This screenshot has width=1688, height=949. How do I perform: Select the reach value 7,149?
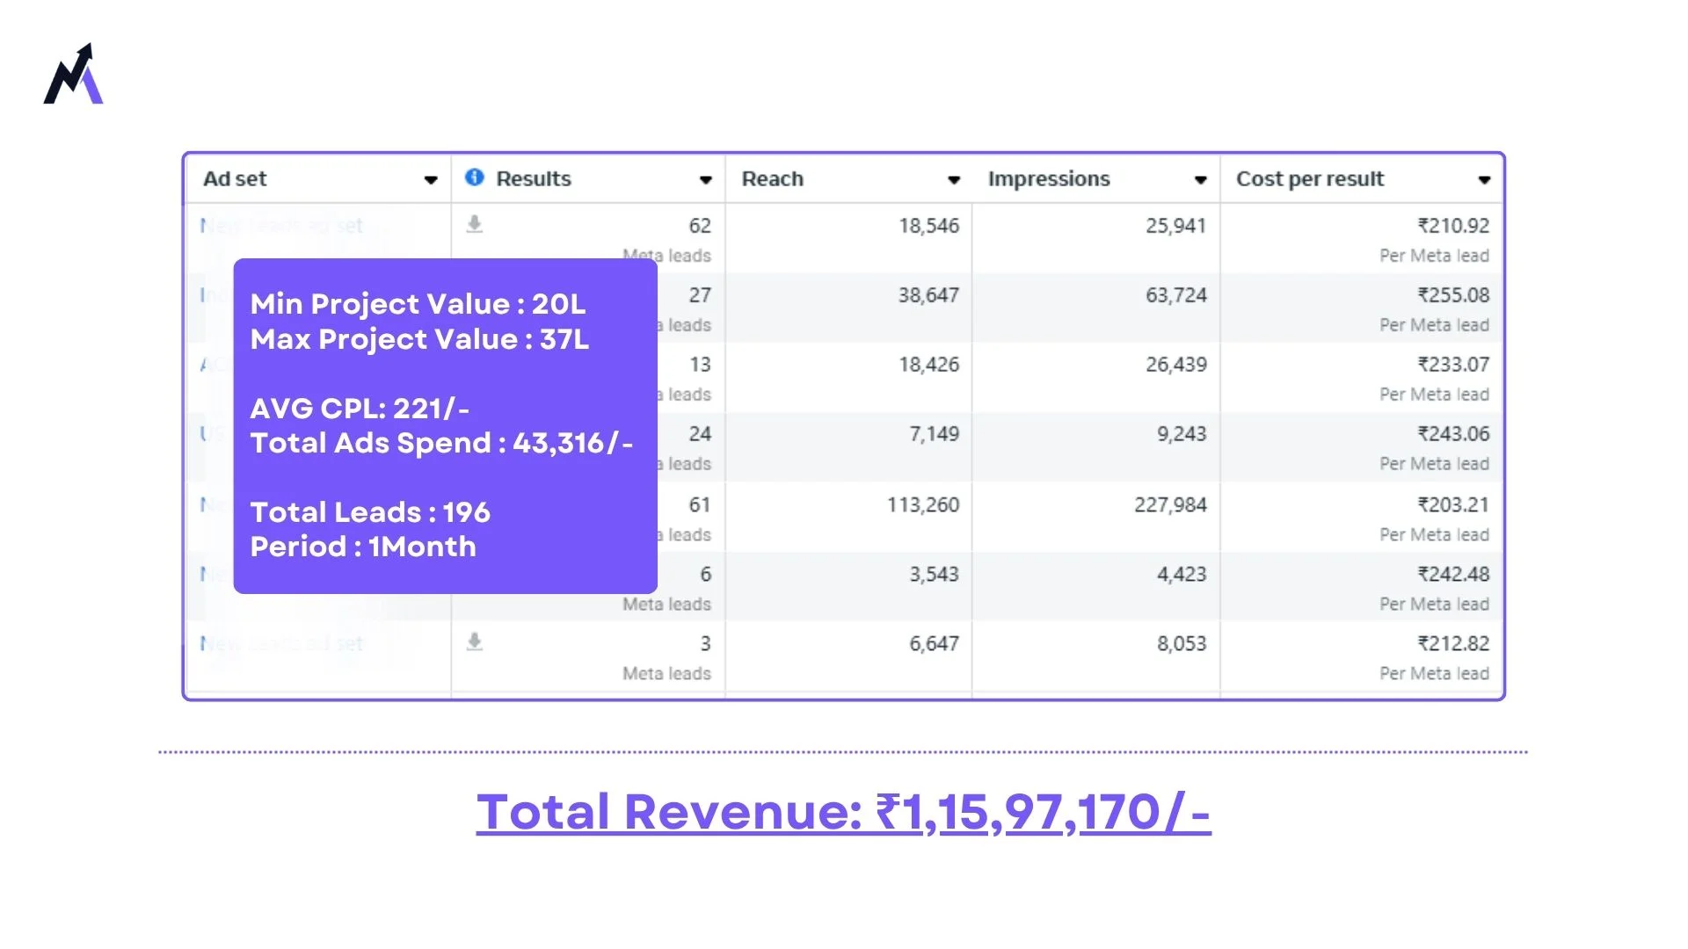tap(934, 434)
